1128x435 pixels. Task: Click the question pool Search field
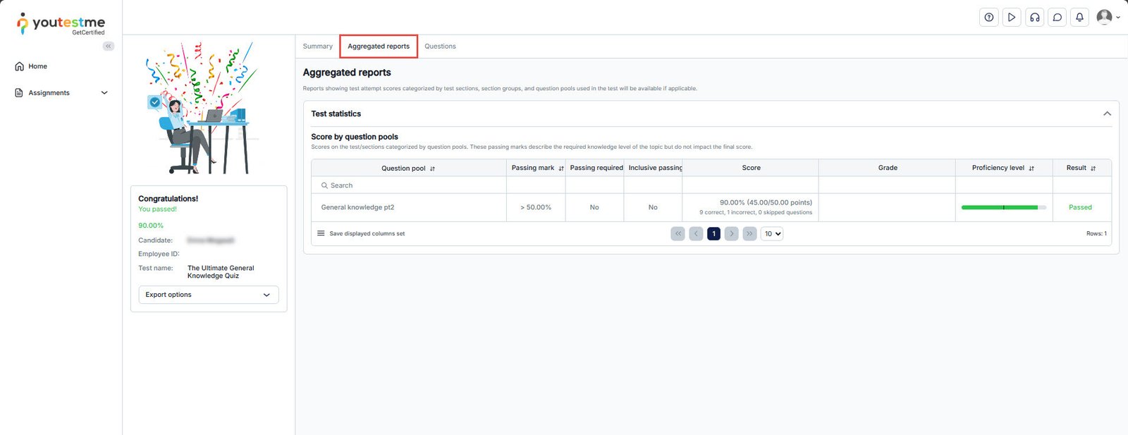(x=409, y=185)
